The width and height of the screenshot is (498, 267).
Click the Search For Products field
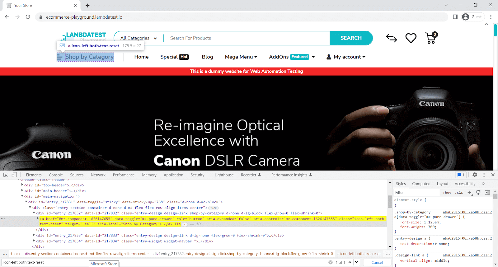click(246, 38)
